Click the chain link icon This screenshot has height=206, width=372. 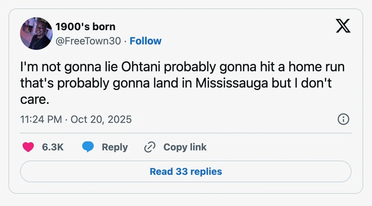pyautogui.click(x=149, y=147)
